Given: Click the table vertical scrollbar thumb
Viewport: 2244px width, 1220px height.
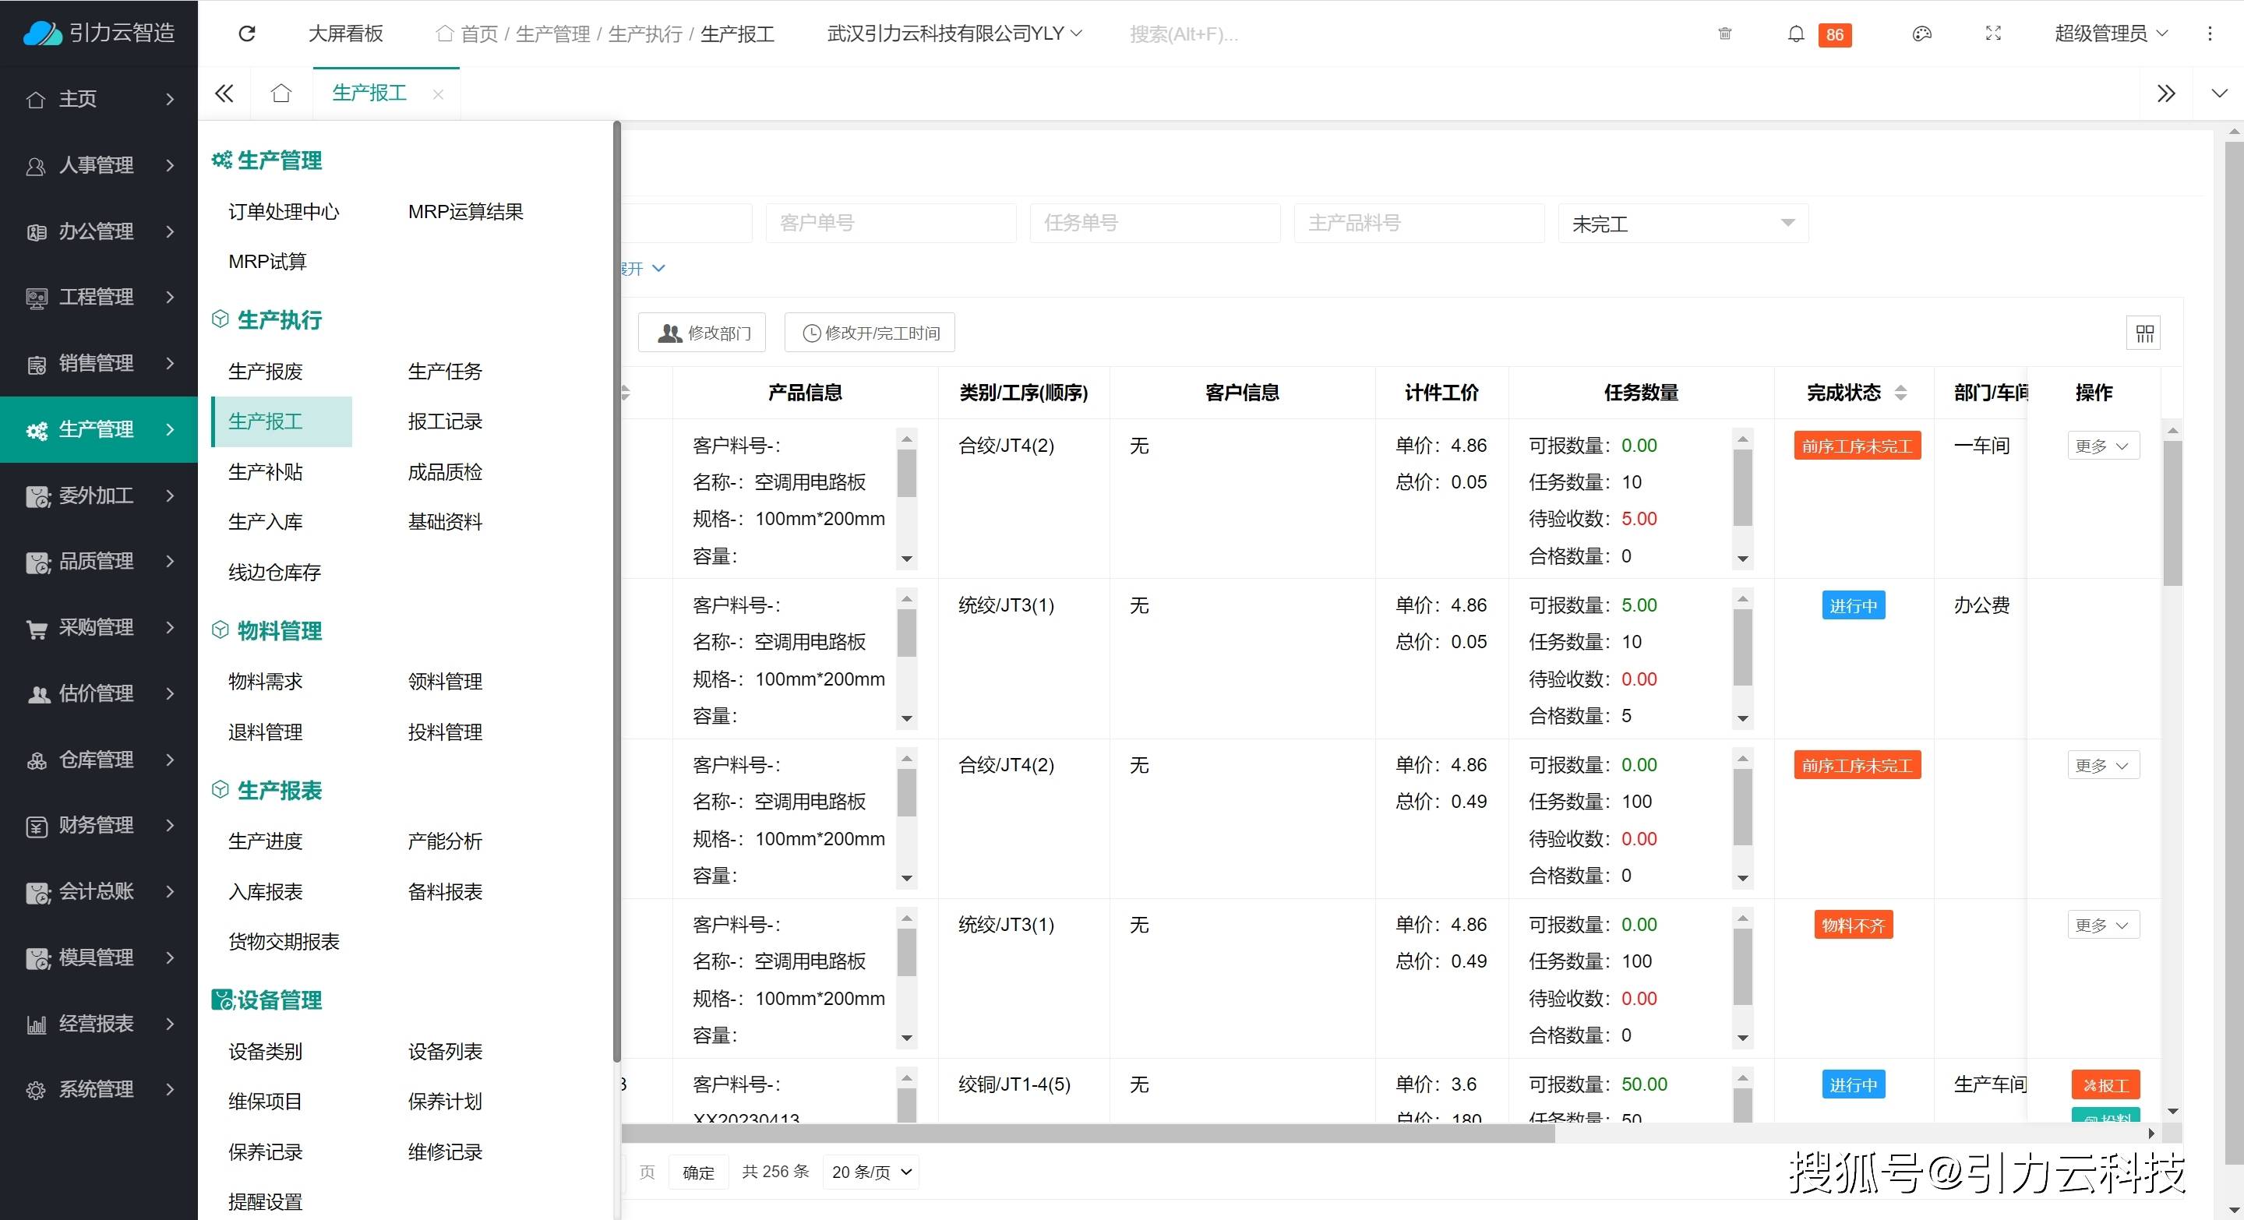Looking at the screenshot, I should (x=2172, y=513).
